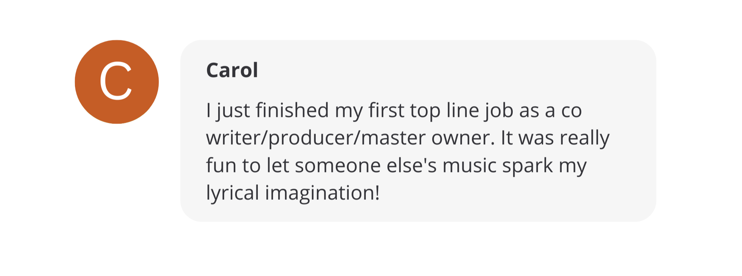The width and height of the screenshot is (742, 276).
Task: Click the word 'spark' in the message
Action: [527, 165]
